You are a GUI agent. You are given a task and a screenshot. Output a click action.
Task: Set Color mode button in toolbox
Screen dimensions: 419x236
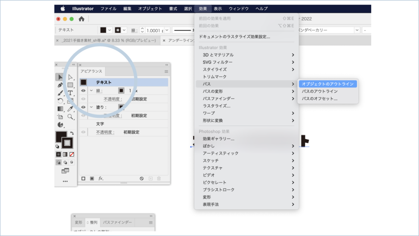(59, 154)
